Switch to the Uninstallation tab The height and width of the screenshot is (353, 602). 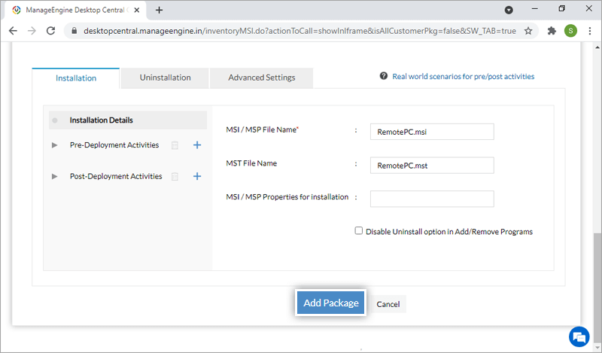[x=165, y=78]
